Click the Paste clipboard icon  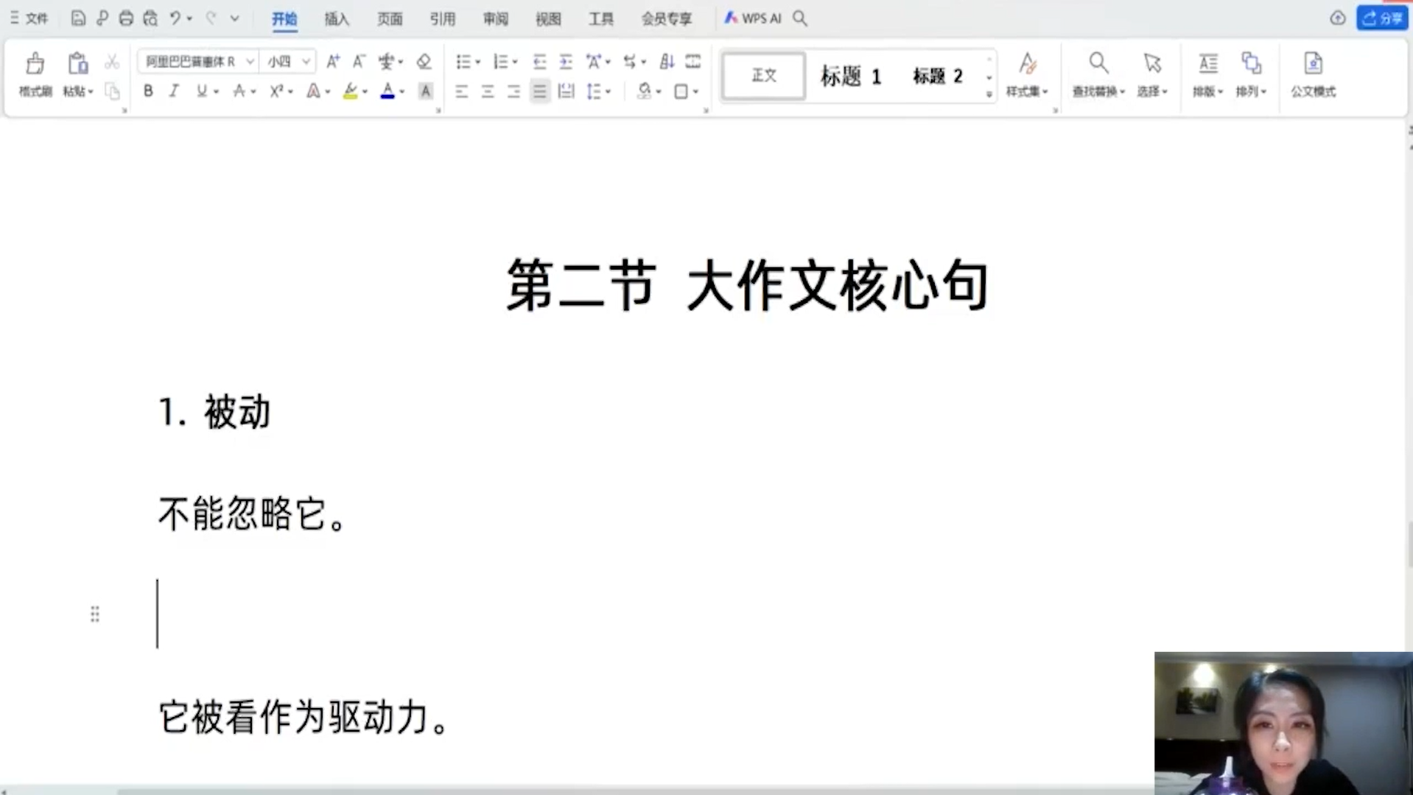click(x=77, y=64)
